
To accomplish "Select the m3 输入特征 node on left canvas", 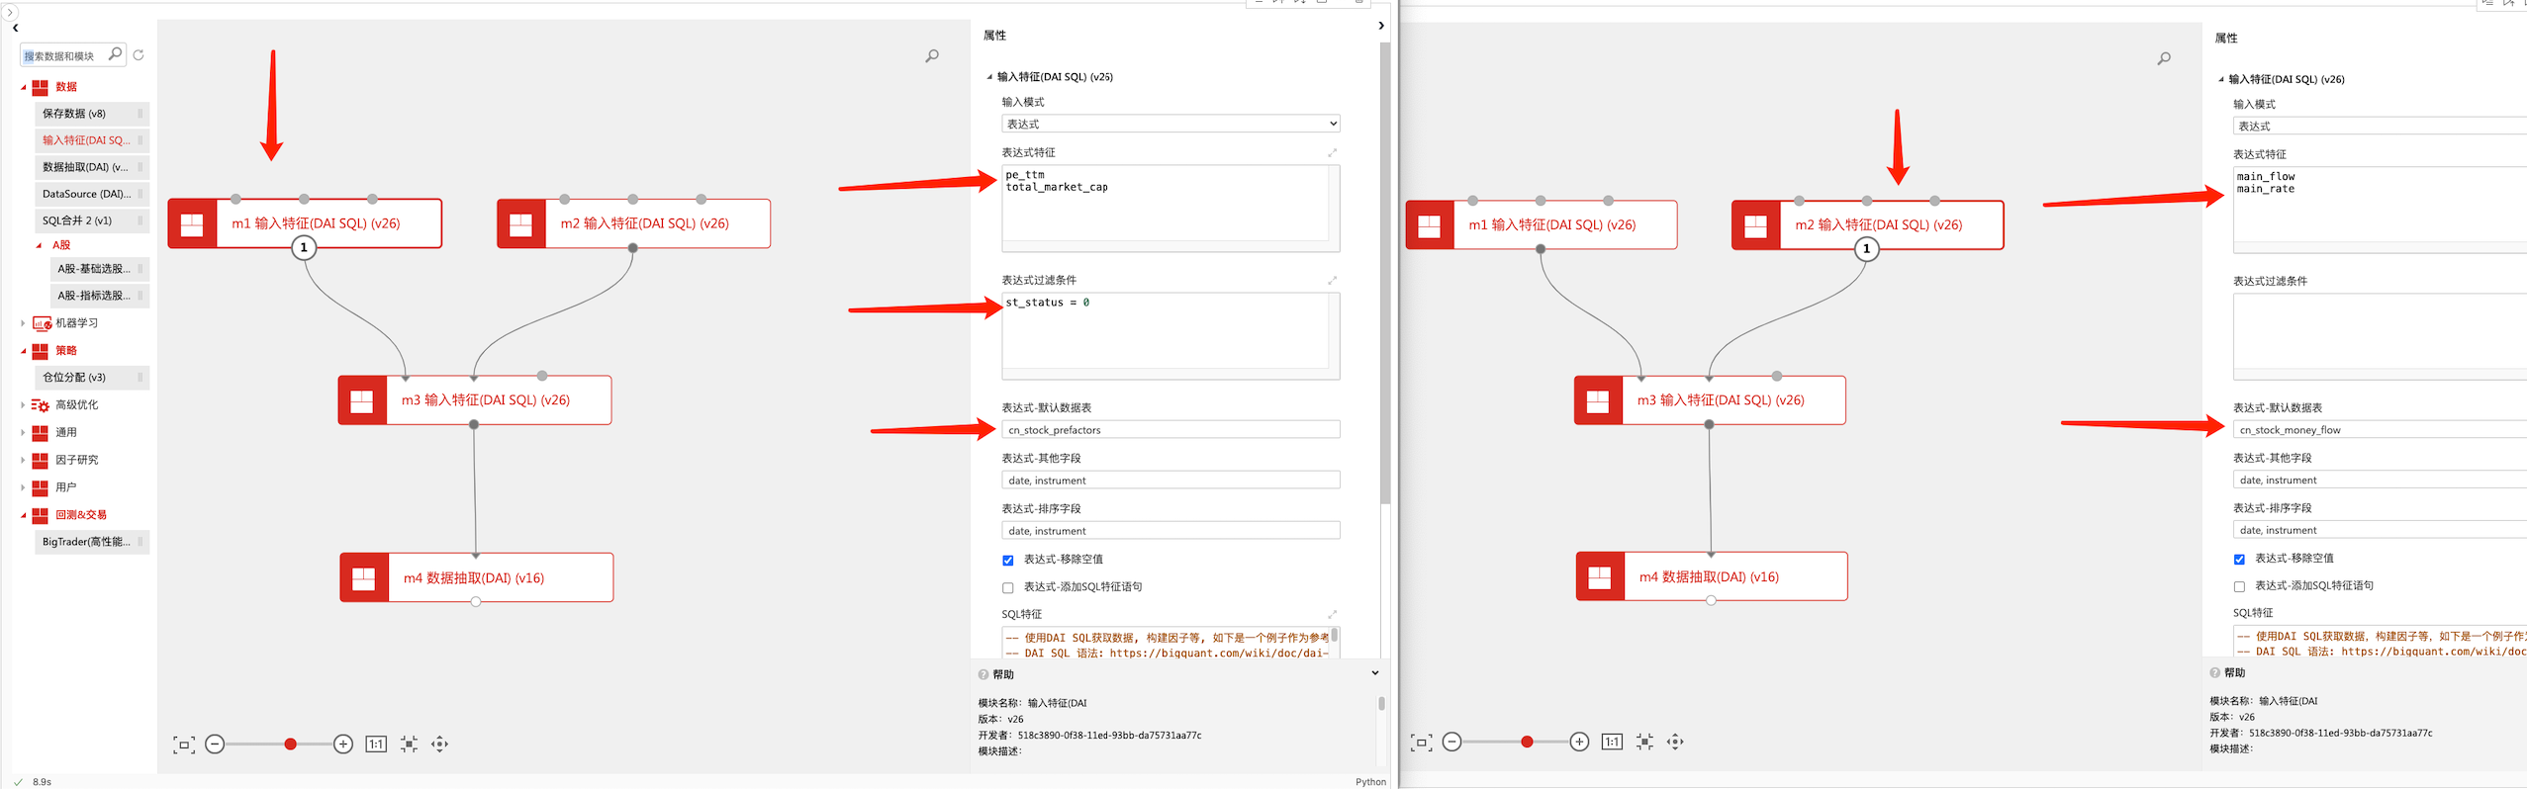I will point(485,400).
